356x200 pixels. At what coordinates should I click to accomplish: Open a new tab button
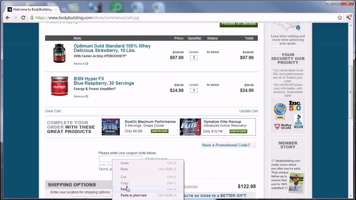(64, 9)
